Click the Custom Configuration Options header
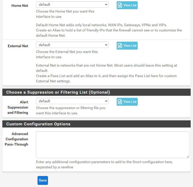The height and width of the screenshot is (187, 193). (38, 124)
